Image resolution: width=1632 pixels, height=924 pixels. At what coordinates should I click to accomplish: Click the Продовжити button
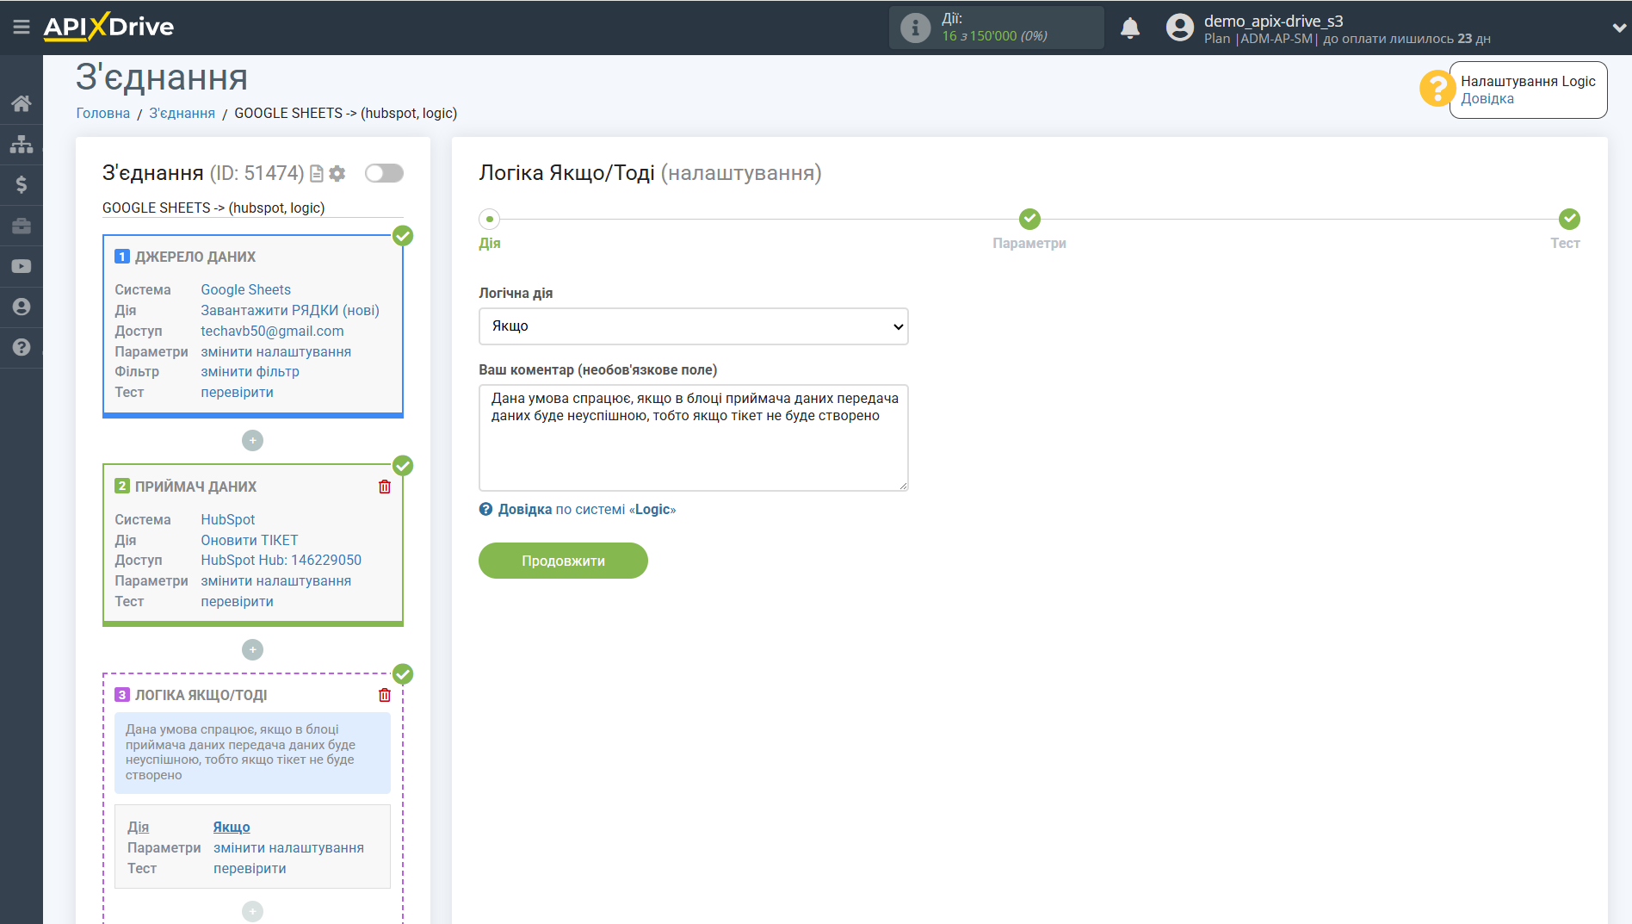tap(563, 561)
